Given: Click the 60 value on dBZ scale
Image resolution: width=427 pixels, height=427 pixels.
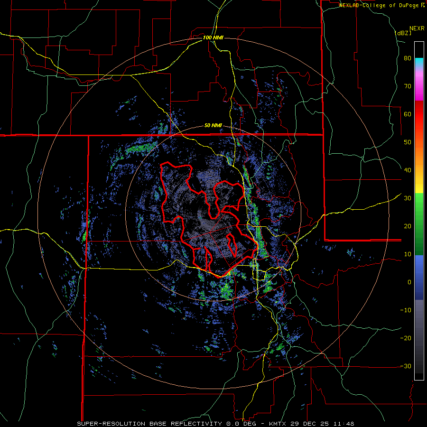Looking at the screenshot, I should point(408,114).
